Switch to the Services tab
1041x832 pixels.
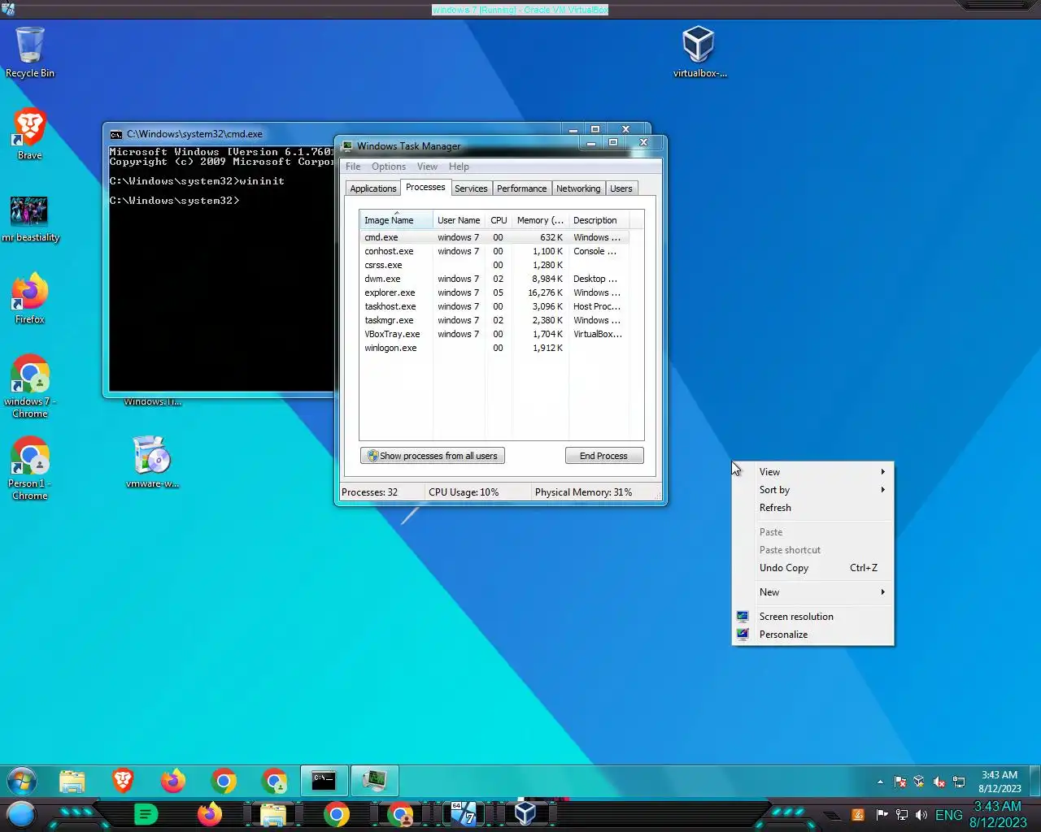pyautogui.click(x=471, y=188)
